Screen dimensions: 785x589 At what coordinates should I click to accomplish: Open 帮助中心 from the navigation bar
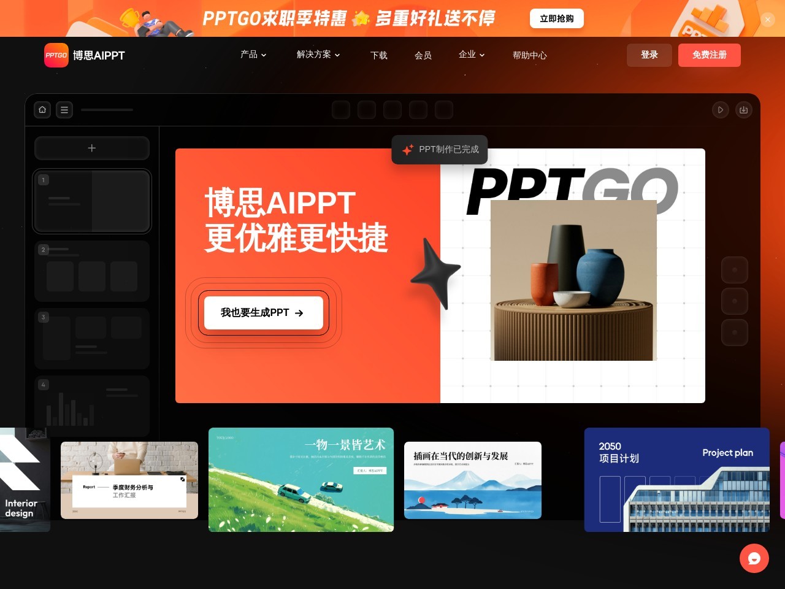click(530, 55)
